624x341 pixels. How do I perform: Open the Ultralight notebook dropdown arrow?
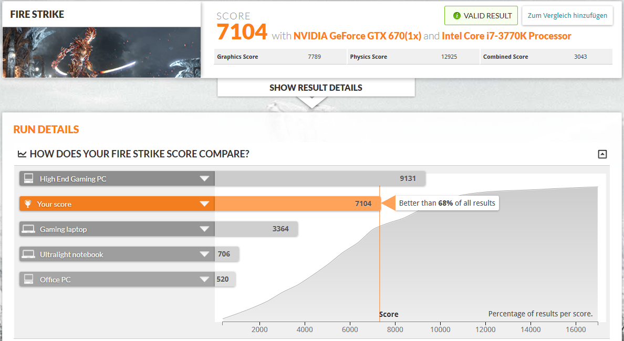tap(204, 254)
